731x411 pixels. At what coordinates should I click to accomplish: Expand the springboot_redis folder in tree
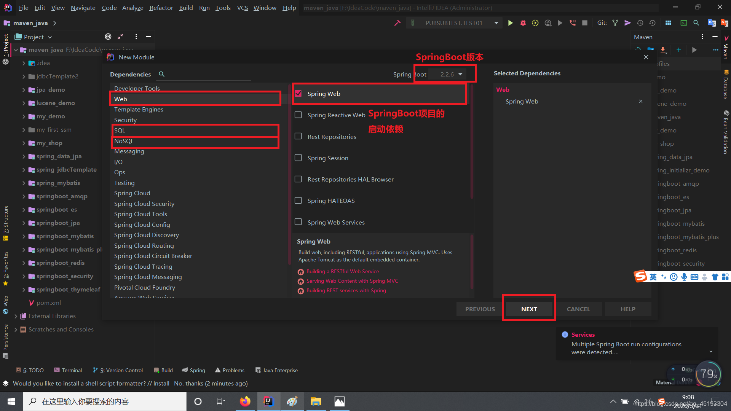point(24,263)
